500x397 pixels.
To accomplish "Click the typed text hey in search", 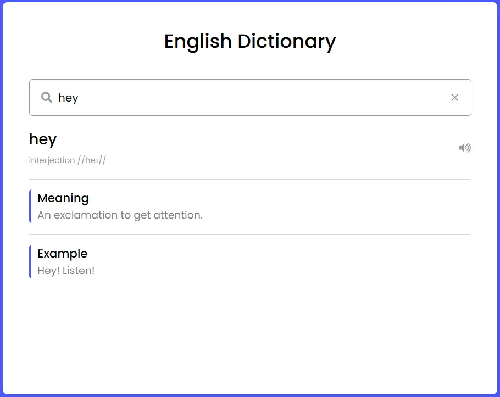I will (x=68, y=98).
